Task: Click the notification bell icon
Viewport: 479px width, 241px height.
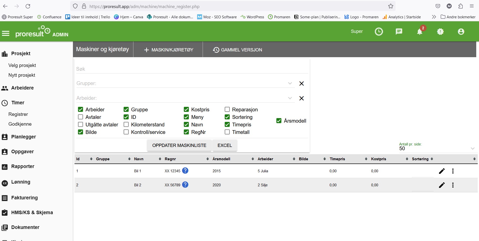Action: [420, 32]
